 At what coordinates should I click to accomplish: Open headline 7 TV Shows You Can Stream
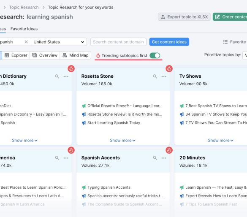pos(216,123)
